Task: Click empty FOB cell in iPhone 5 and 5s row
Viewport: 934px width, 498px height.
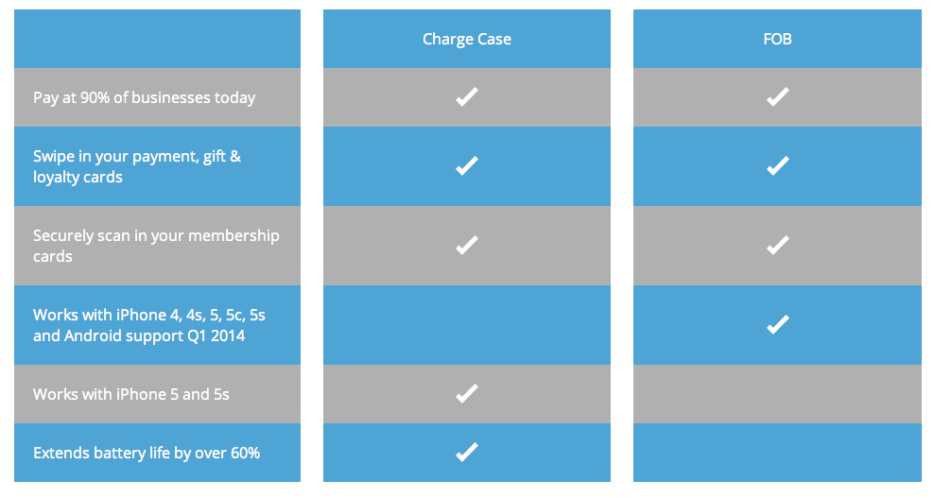Action: tap(777, 393)
